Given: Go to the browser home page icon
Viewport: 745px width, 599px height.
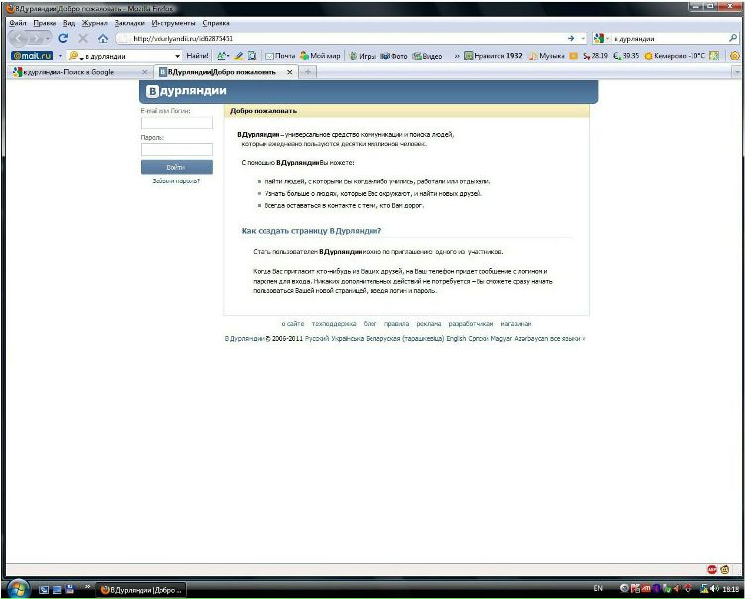Looking at the screenshot, I should [103, 38].
